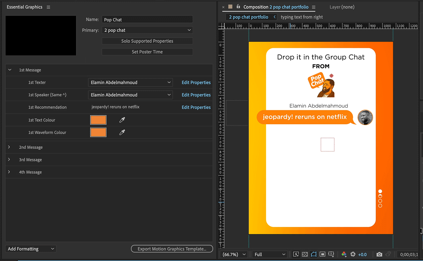Click the preview timecode 0;00;03
The image size is (423, 261).
(x=409, y=254)
